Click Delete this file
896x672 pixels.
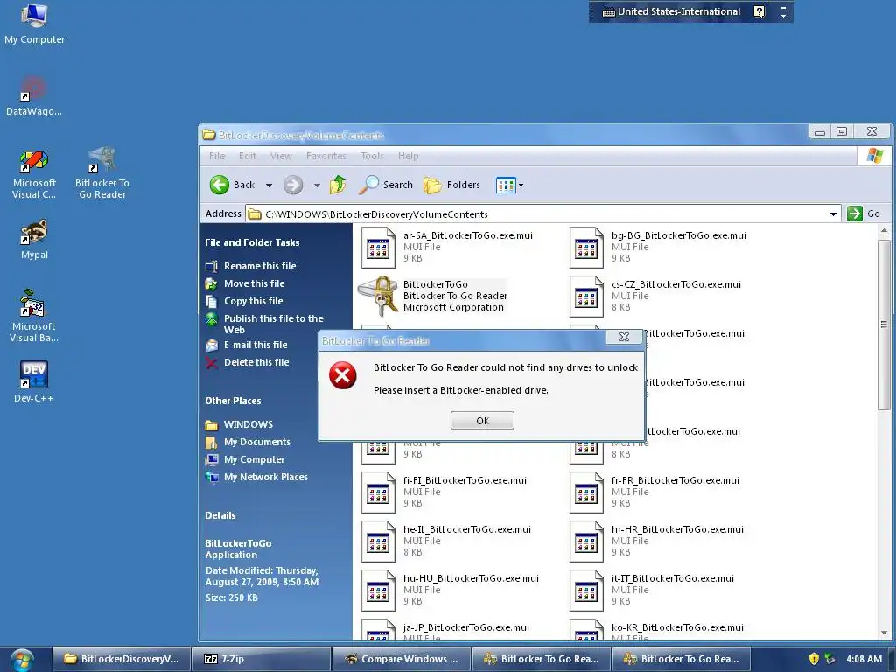pyautogui.click(x=256, y=362)
